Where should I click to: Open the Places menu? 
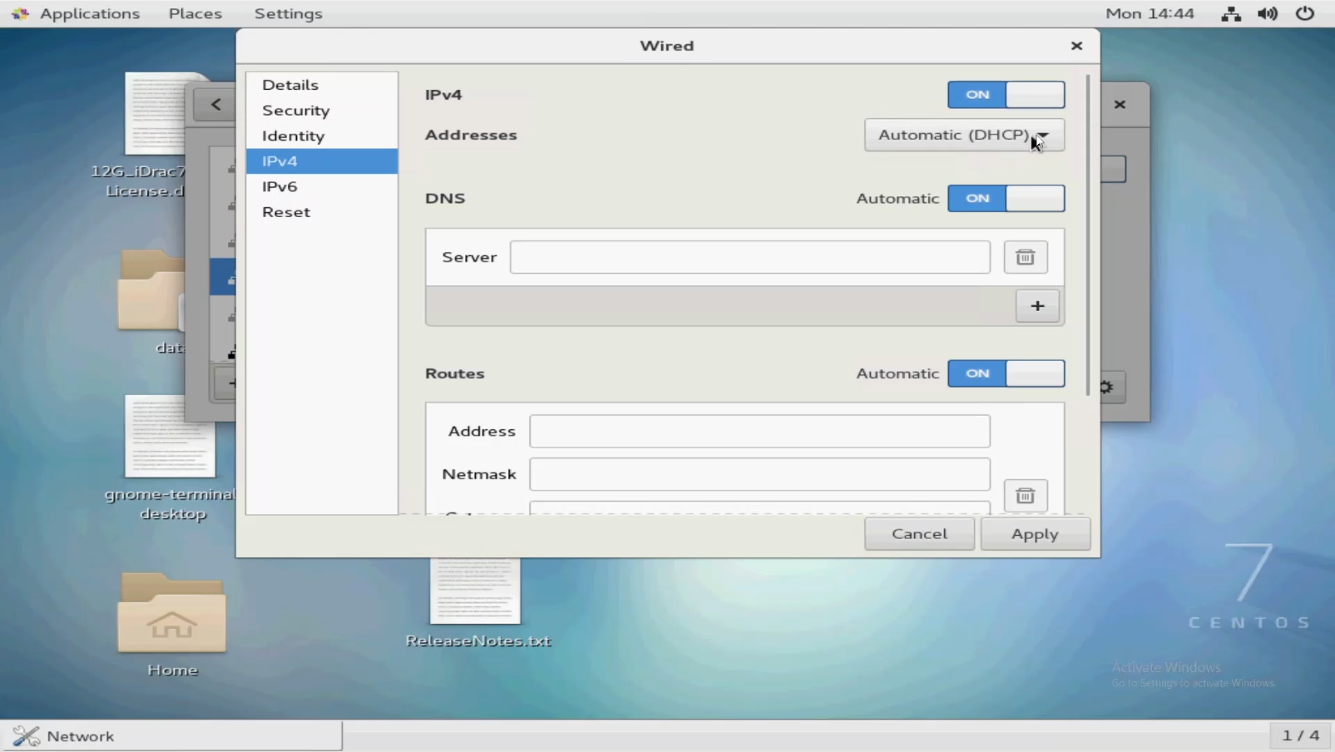pyautogui.click(x=195, y=14)
